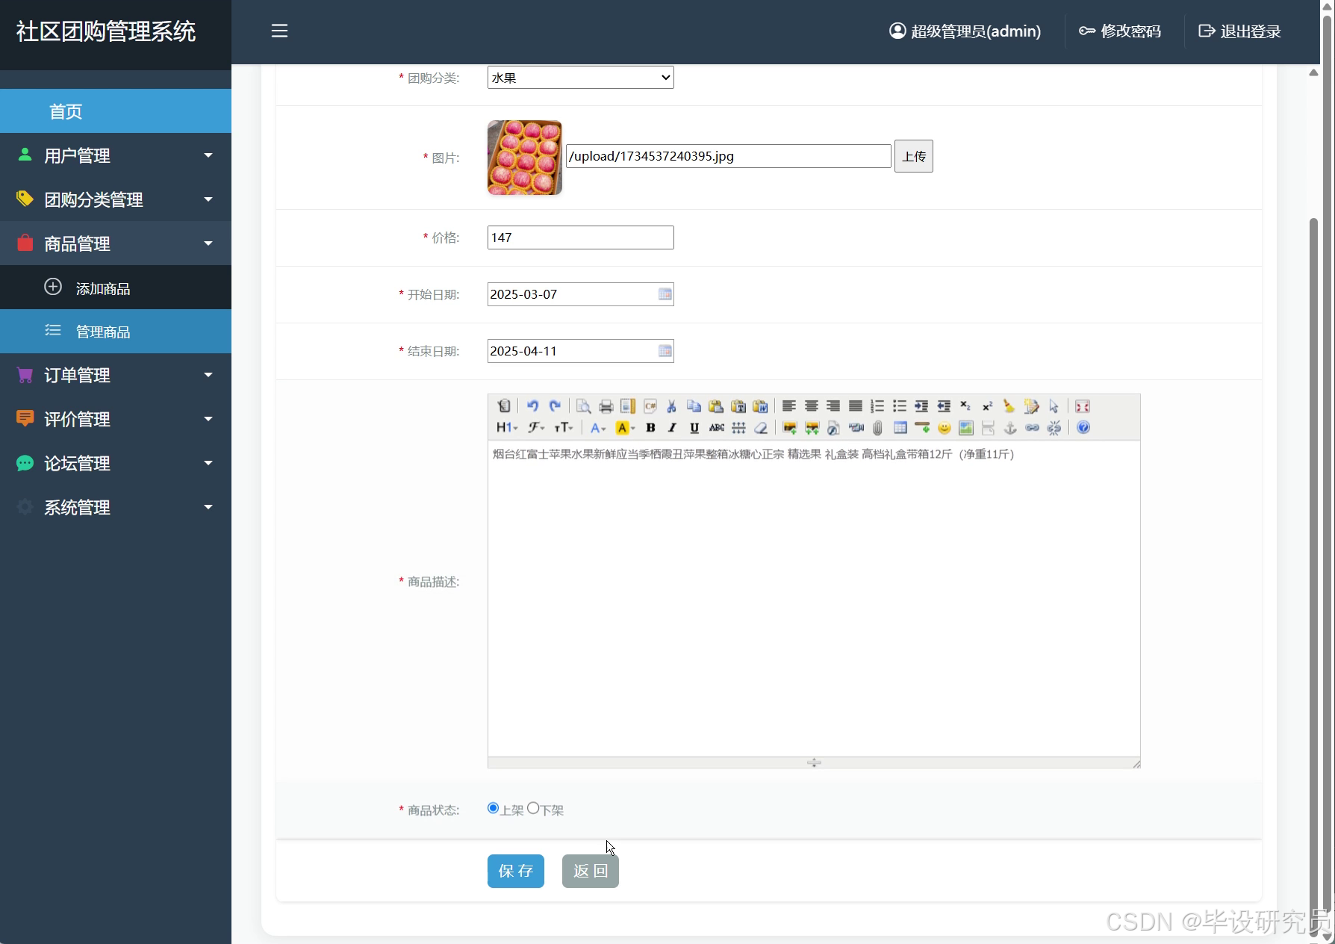1335x944 pixels.
Task: Paste as plain text using the T clipboard icon
Action: click(738, 406)
